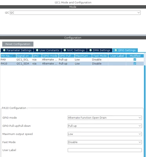Open GPIO mode Alternate Function Open Drain dropdown

point(105,118)
